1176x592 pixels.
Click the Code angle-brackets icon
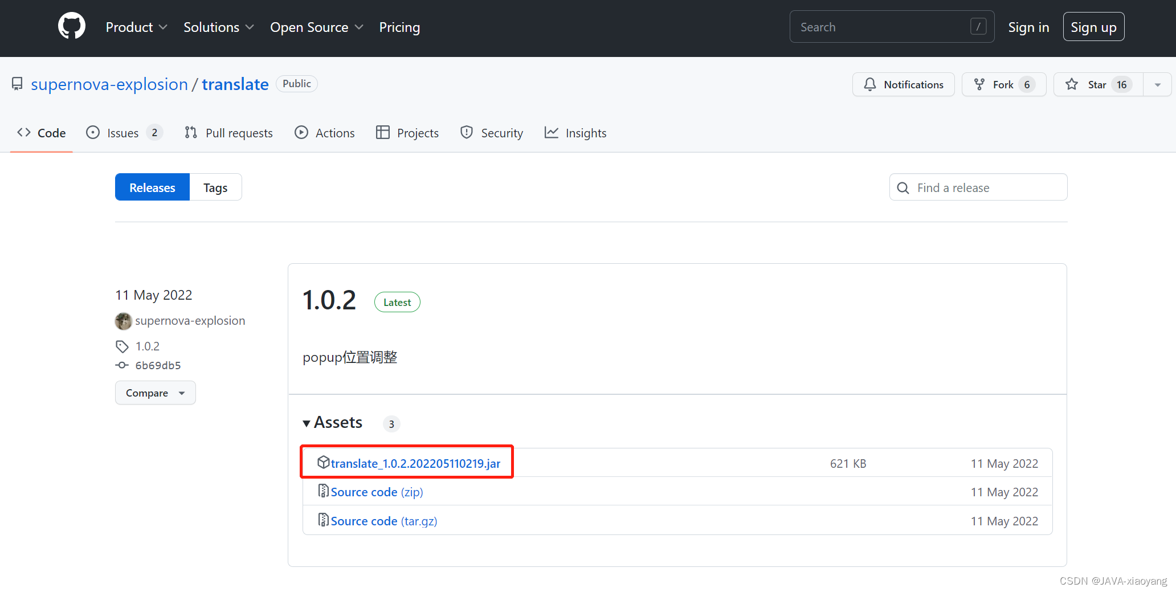24,133
